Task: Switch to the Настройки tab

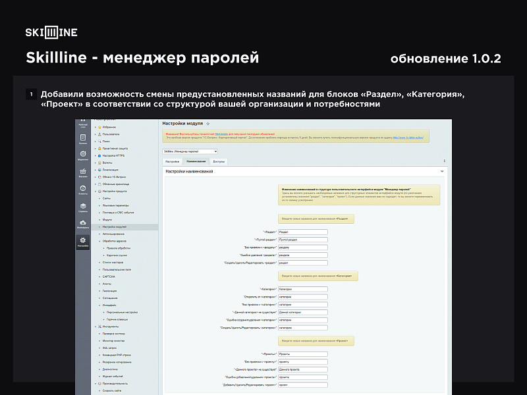Action: click(x=173, y=161)
